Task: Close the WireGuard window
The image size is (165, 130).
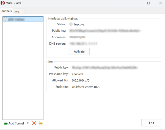Action: click(161, 3)
